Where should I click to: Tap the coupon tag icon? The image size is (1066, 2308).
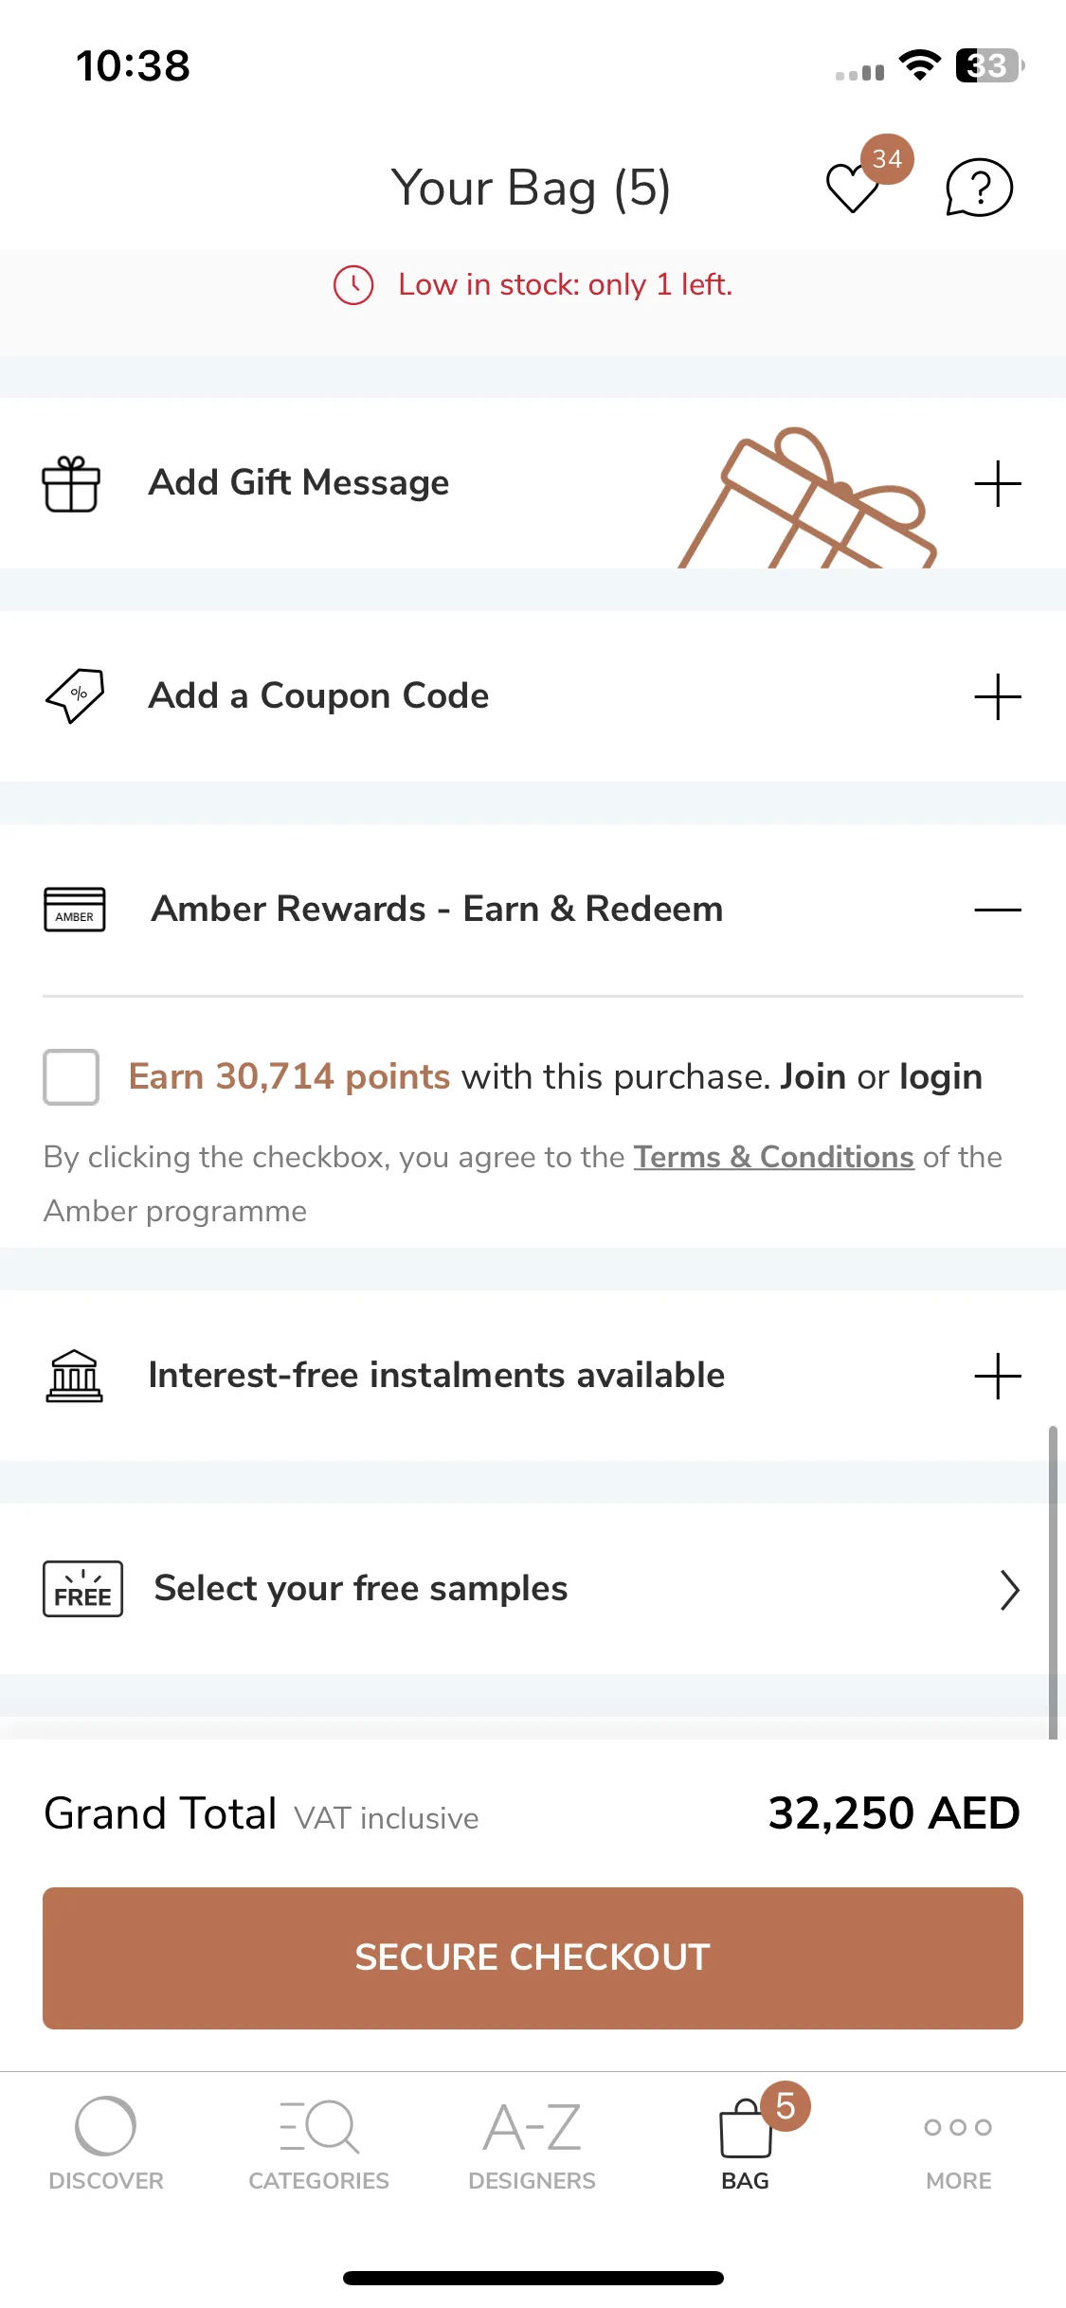click(x=75, y=696)
